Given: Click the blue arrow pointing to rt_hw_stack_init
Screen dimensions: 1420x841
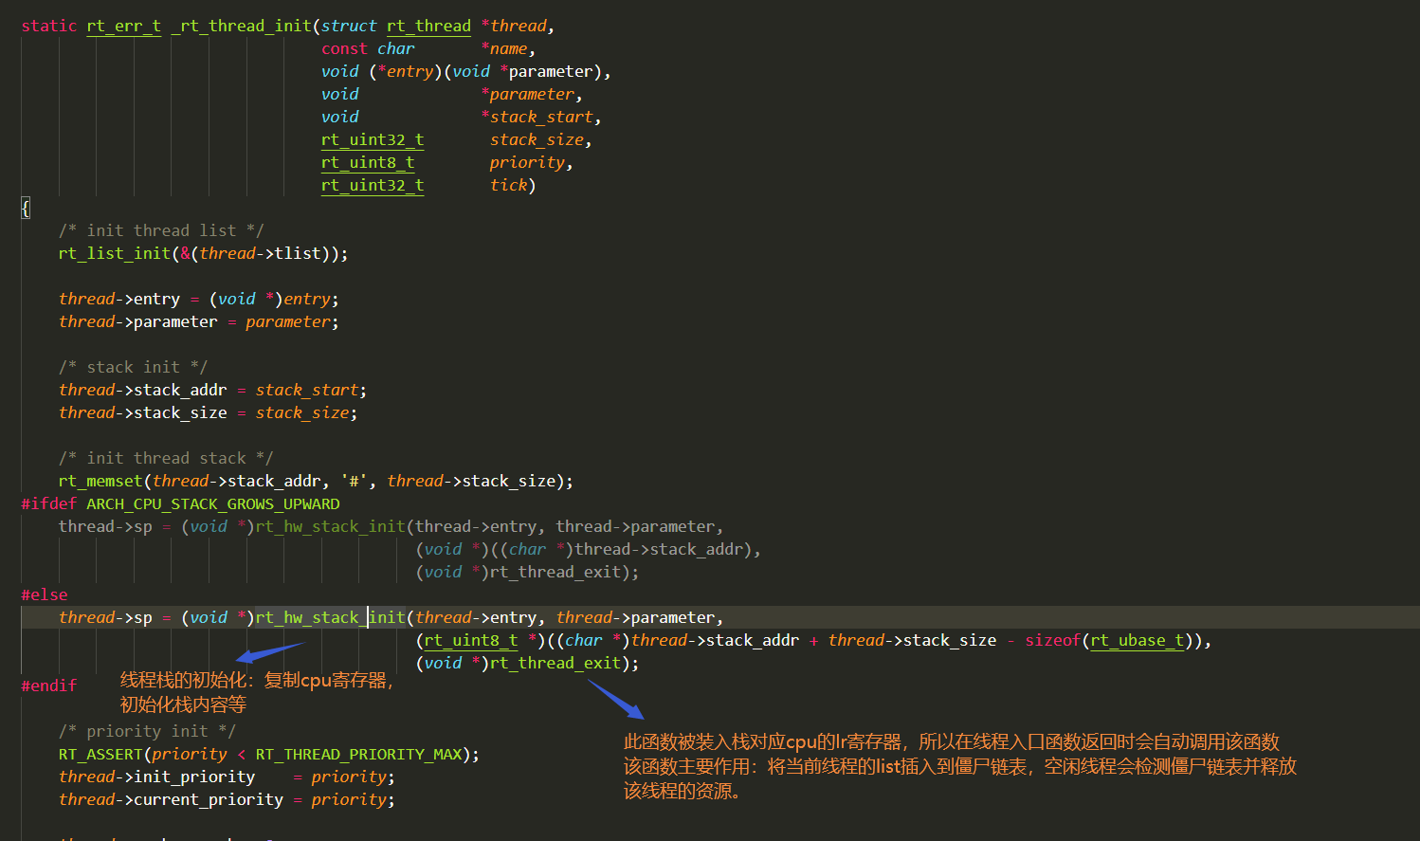Looking at the screenshot, I should (269, 652).
